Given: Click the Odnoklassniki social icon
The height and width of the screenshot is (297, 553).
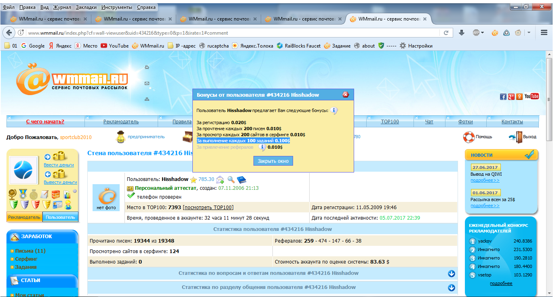Looking at the screenshot, I should click(x=519, y=97).
